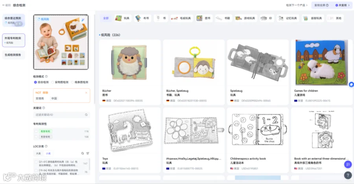Click the 过滤关键词/ID input field
The image size is (354, 184).
[x=61, y=115]
